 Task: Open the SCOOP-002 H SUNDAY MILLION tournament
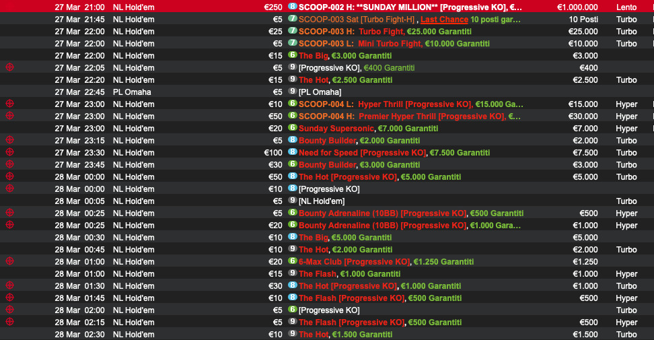[x=410, y=7]
